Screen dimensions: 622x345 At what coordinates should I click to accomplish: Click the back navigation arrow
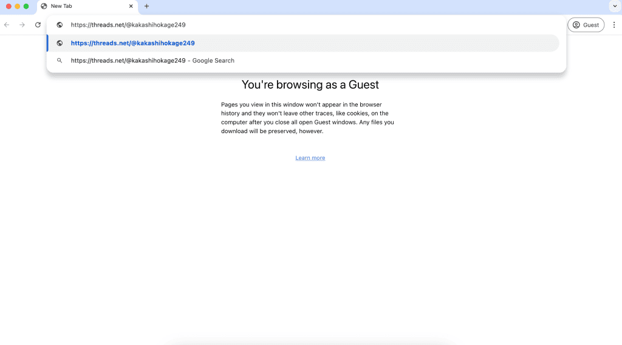(7, 25)
